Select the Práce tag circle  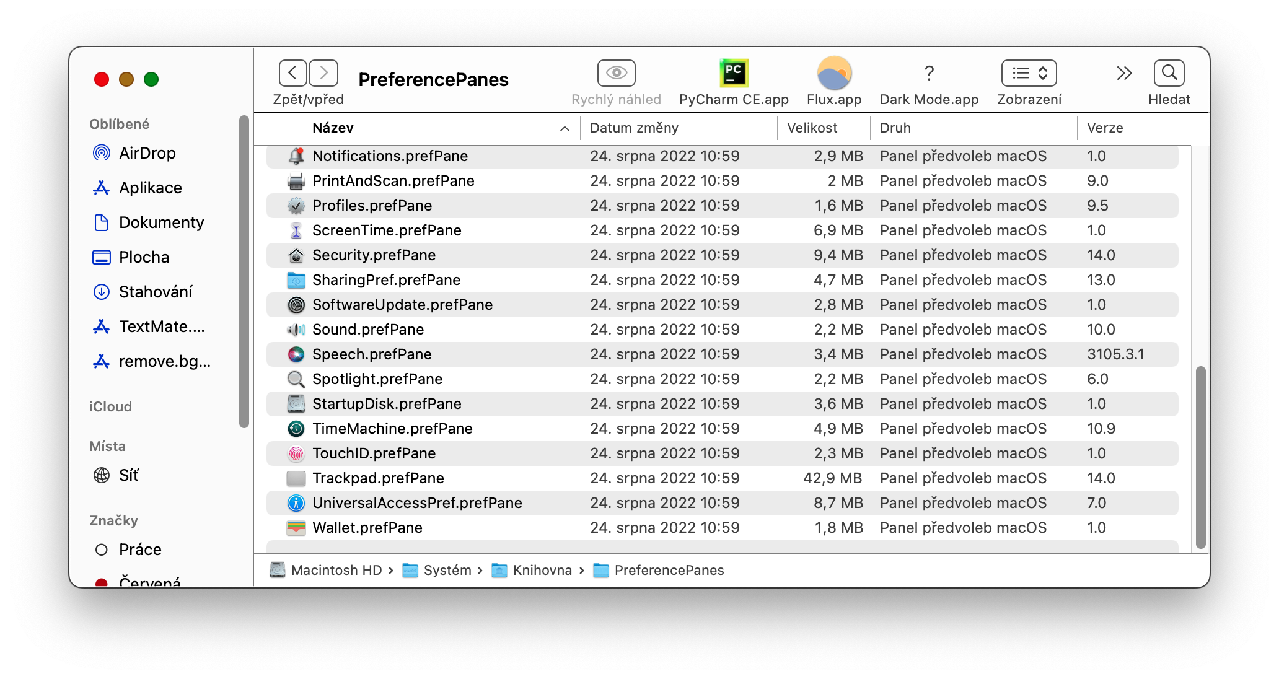(102, 550)
